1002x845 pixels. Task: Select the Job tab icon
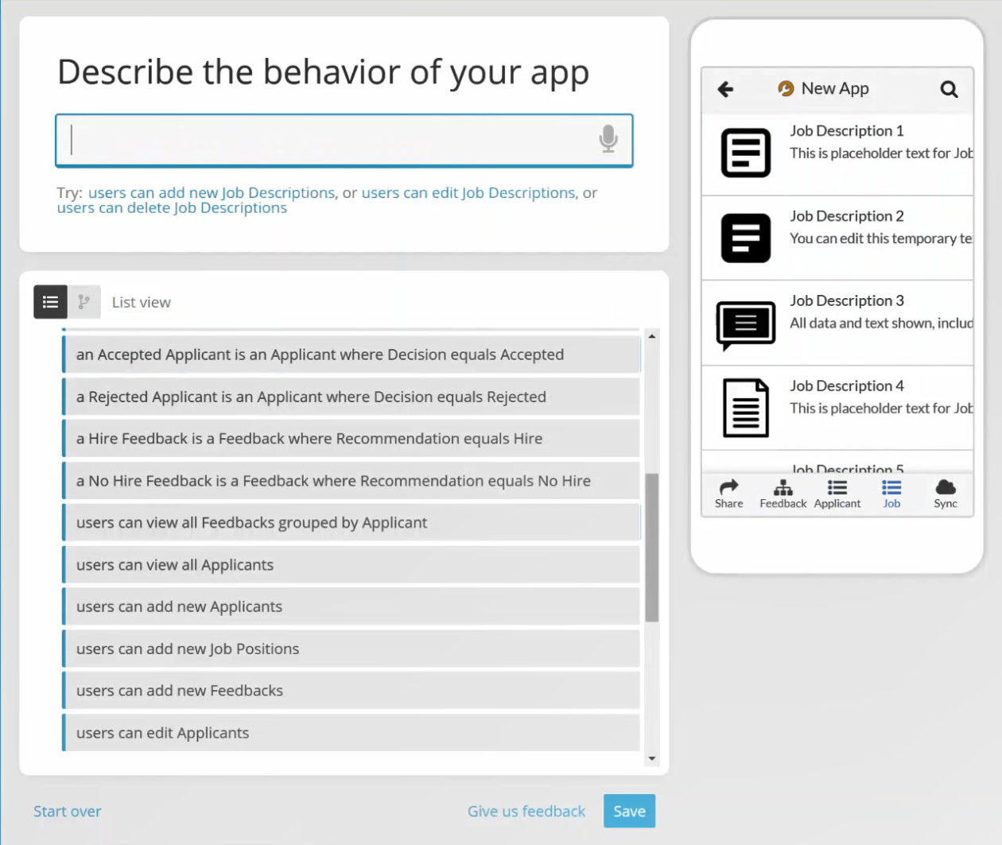(x=891, y=487)
